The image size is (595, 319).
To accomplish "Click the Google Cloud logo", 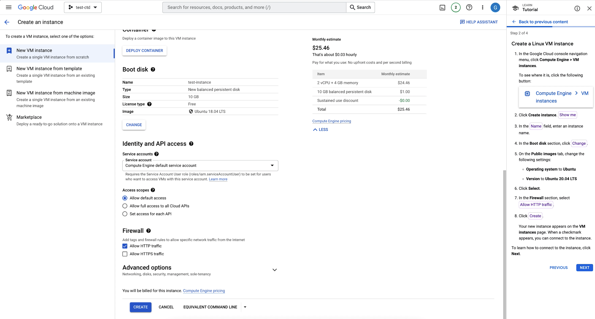I will tap(36, 7).
